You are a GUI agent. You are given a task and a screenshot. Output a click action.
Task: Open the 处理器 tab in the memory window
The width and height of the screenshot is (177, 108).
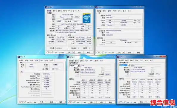pos(21,60)
